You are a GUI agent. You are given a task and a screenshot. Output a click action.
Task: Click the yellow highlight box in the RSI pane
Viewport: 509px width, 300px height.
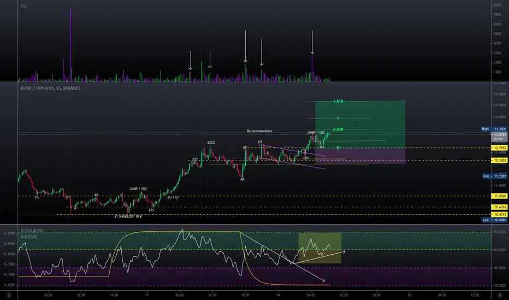pos(319,248)
